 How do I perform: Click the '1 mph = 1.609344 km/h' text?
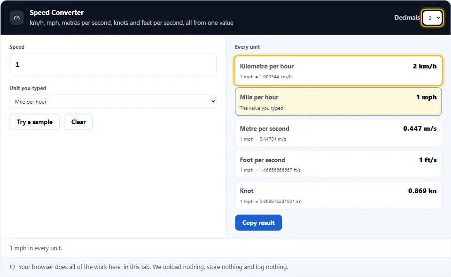click(266, 77)
